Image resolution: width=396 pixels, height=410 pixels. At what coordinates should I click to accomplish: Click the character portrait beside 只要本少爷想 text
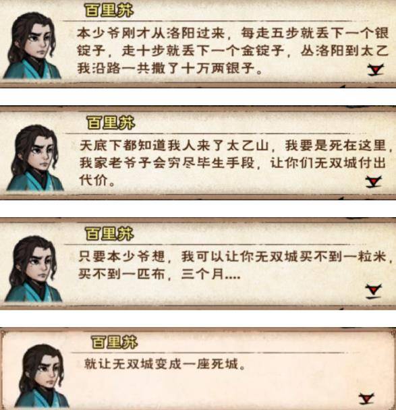point(33,268)
